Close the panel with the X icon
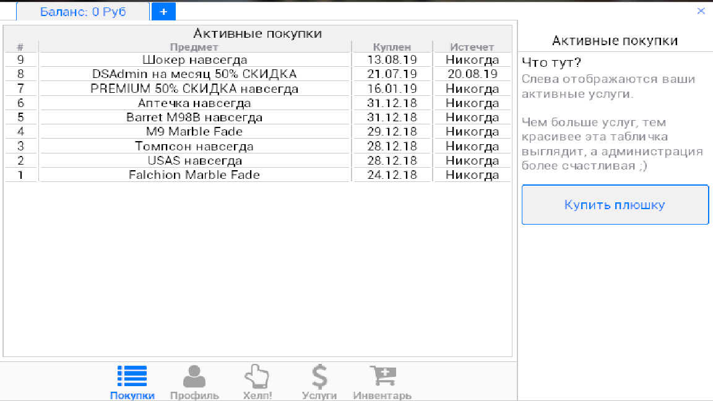Image resolution: width=713 pixels, height=401 pixels. 701,11
